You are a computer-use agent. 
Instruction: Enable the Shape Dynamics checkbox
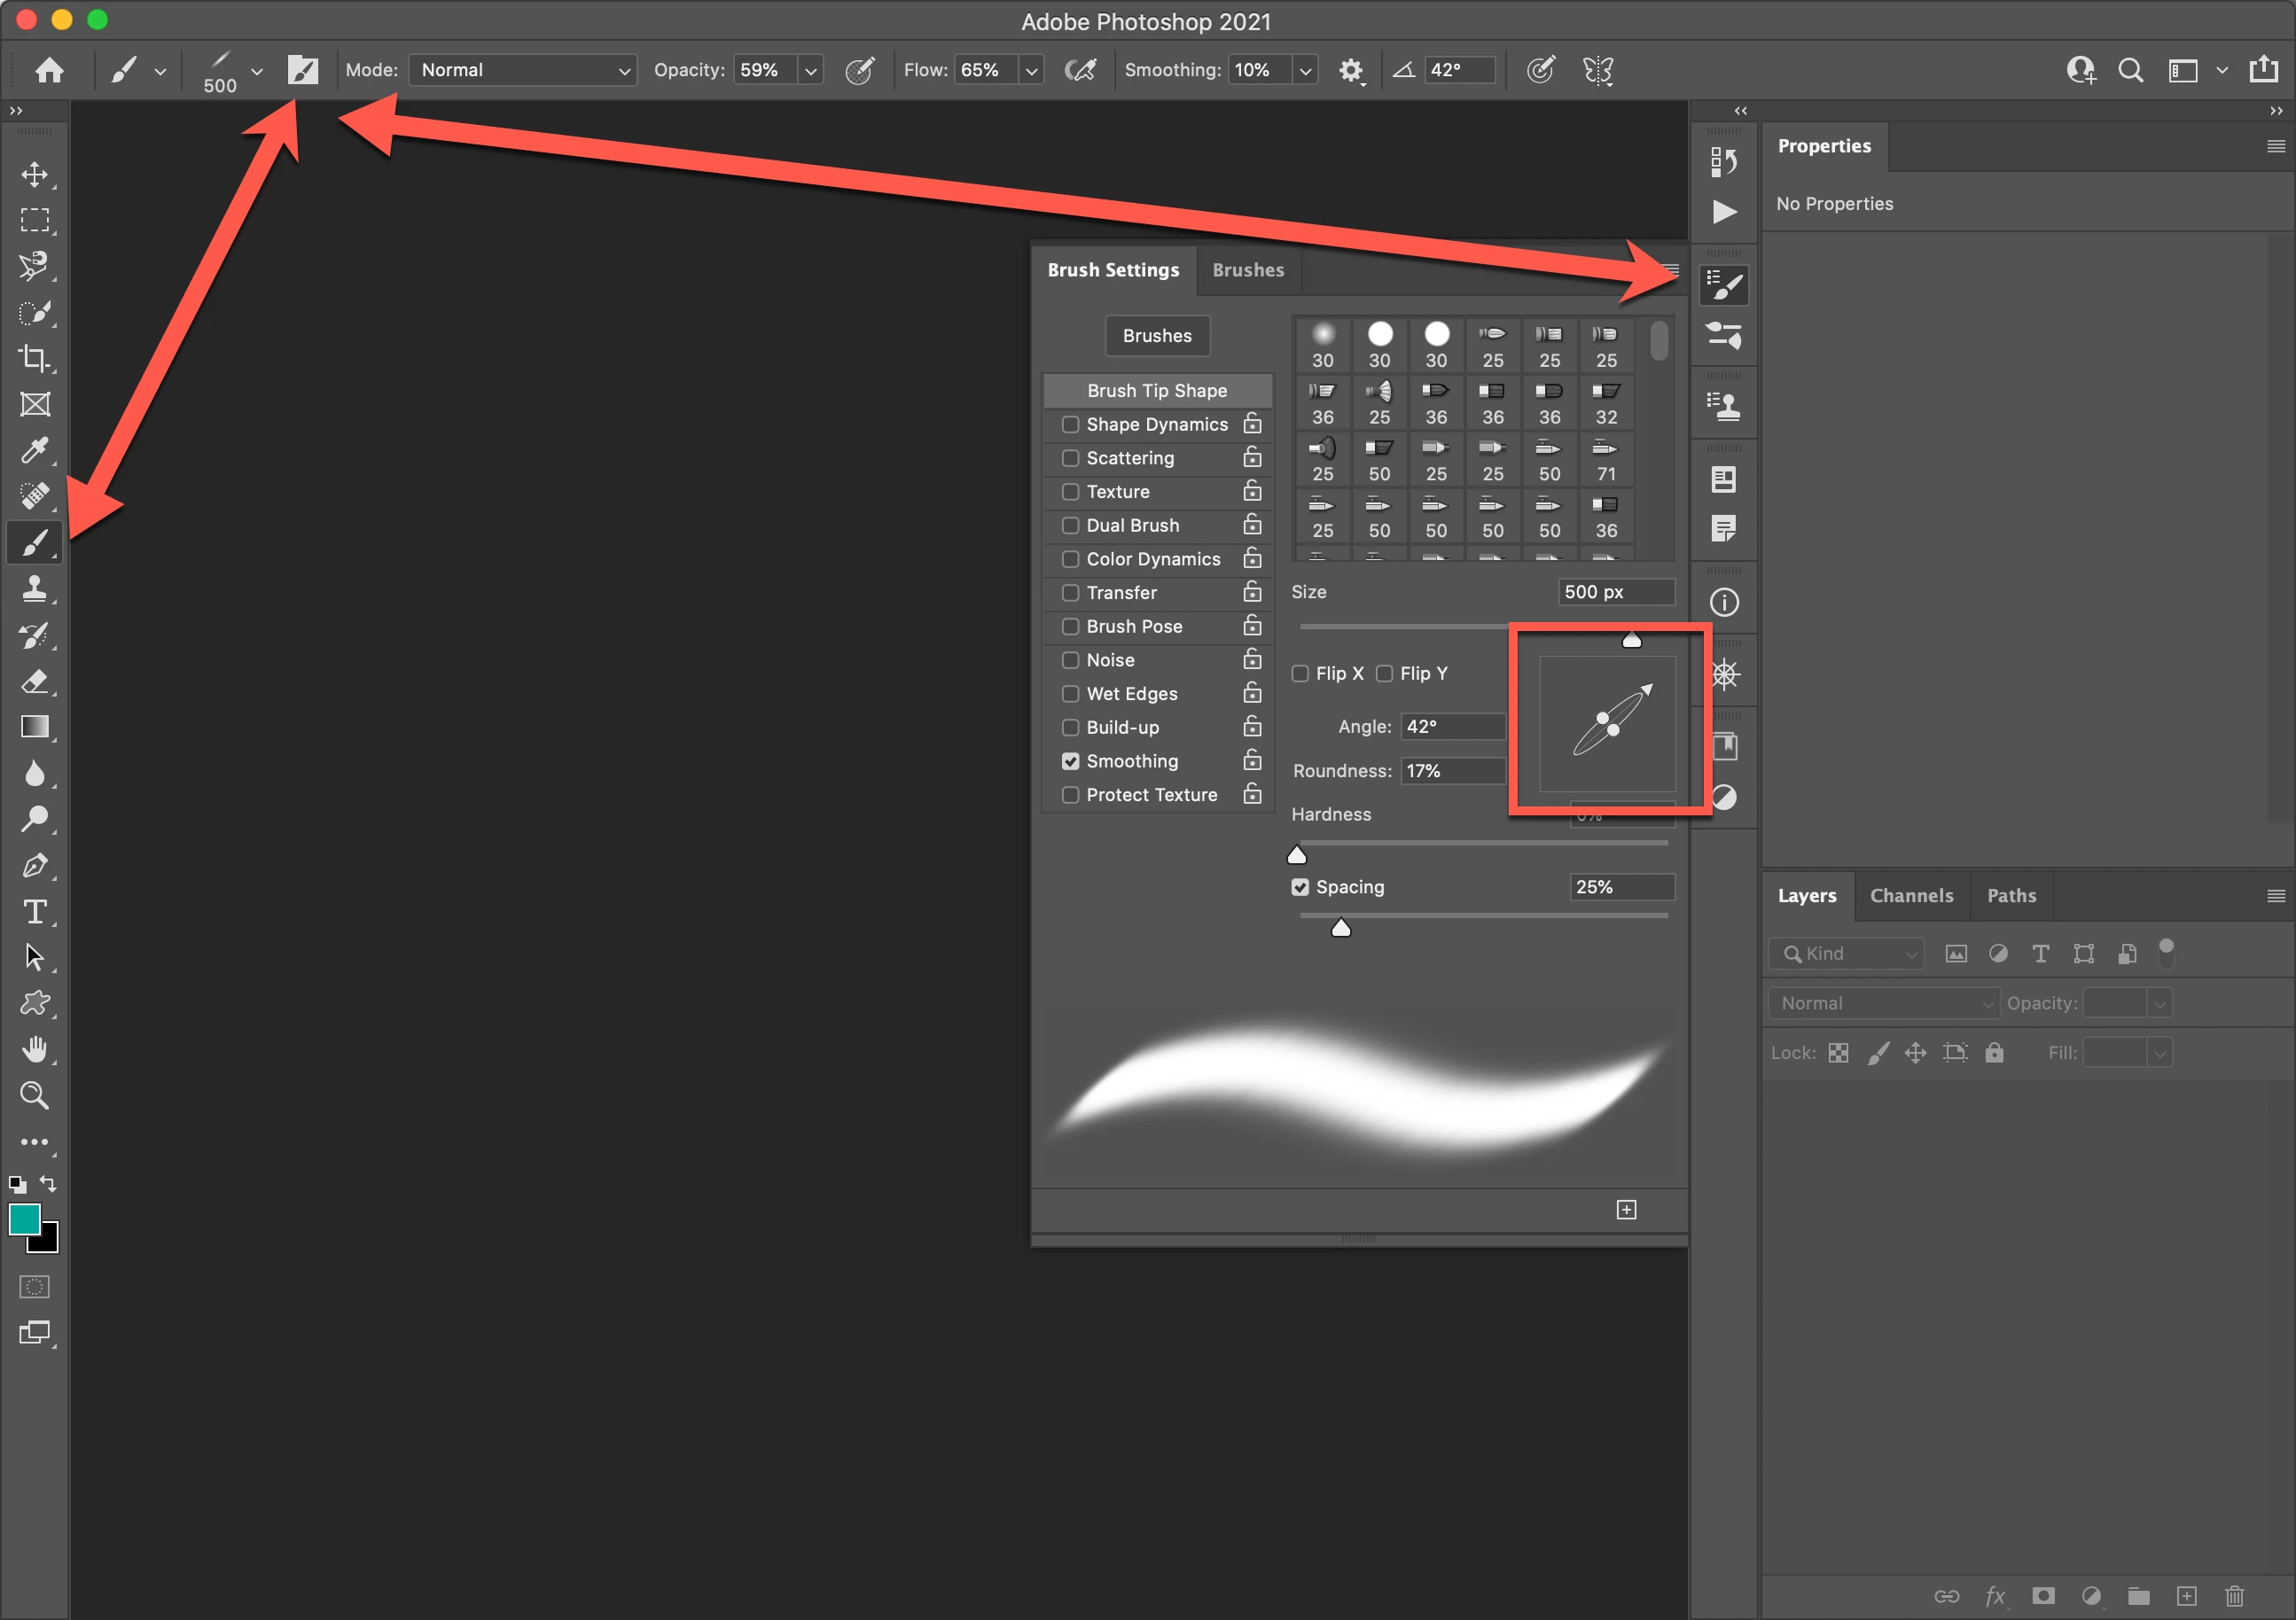click(x=1070, y=424)
